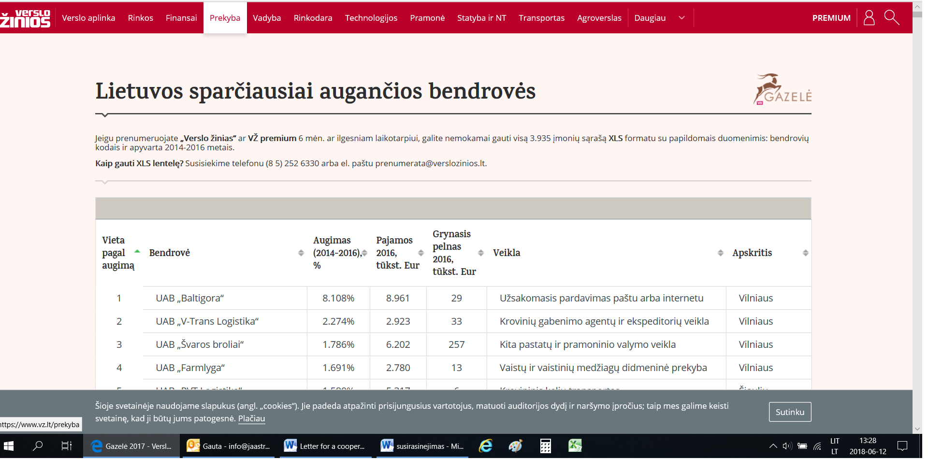Expand the Daugiau dropdown chevron
The width and height of the screenshot is (928, 459).
[682, 18]
